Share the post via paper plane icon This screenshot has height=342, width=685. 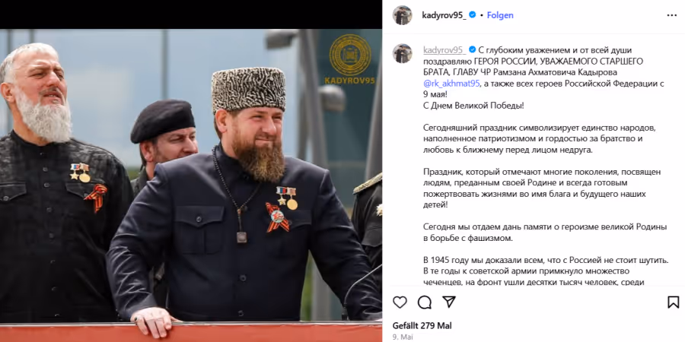pos(448,302)
